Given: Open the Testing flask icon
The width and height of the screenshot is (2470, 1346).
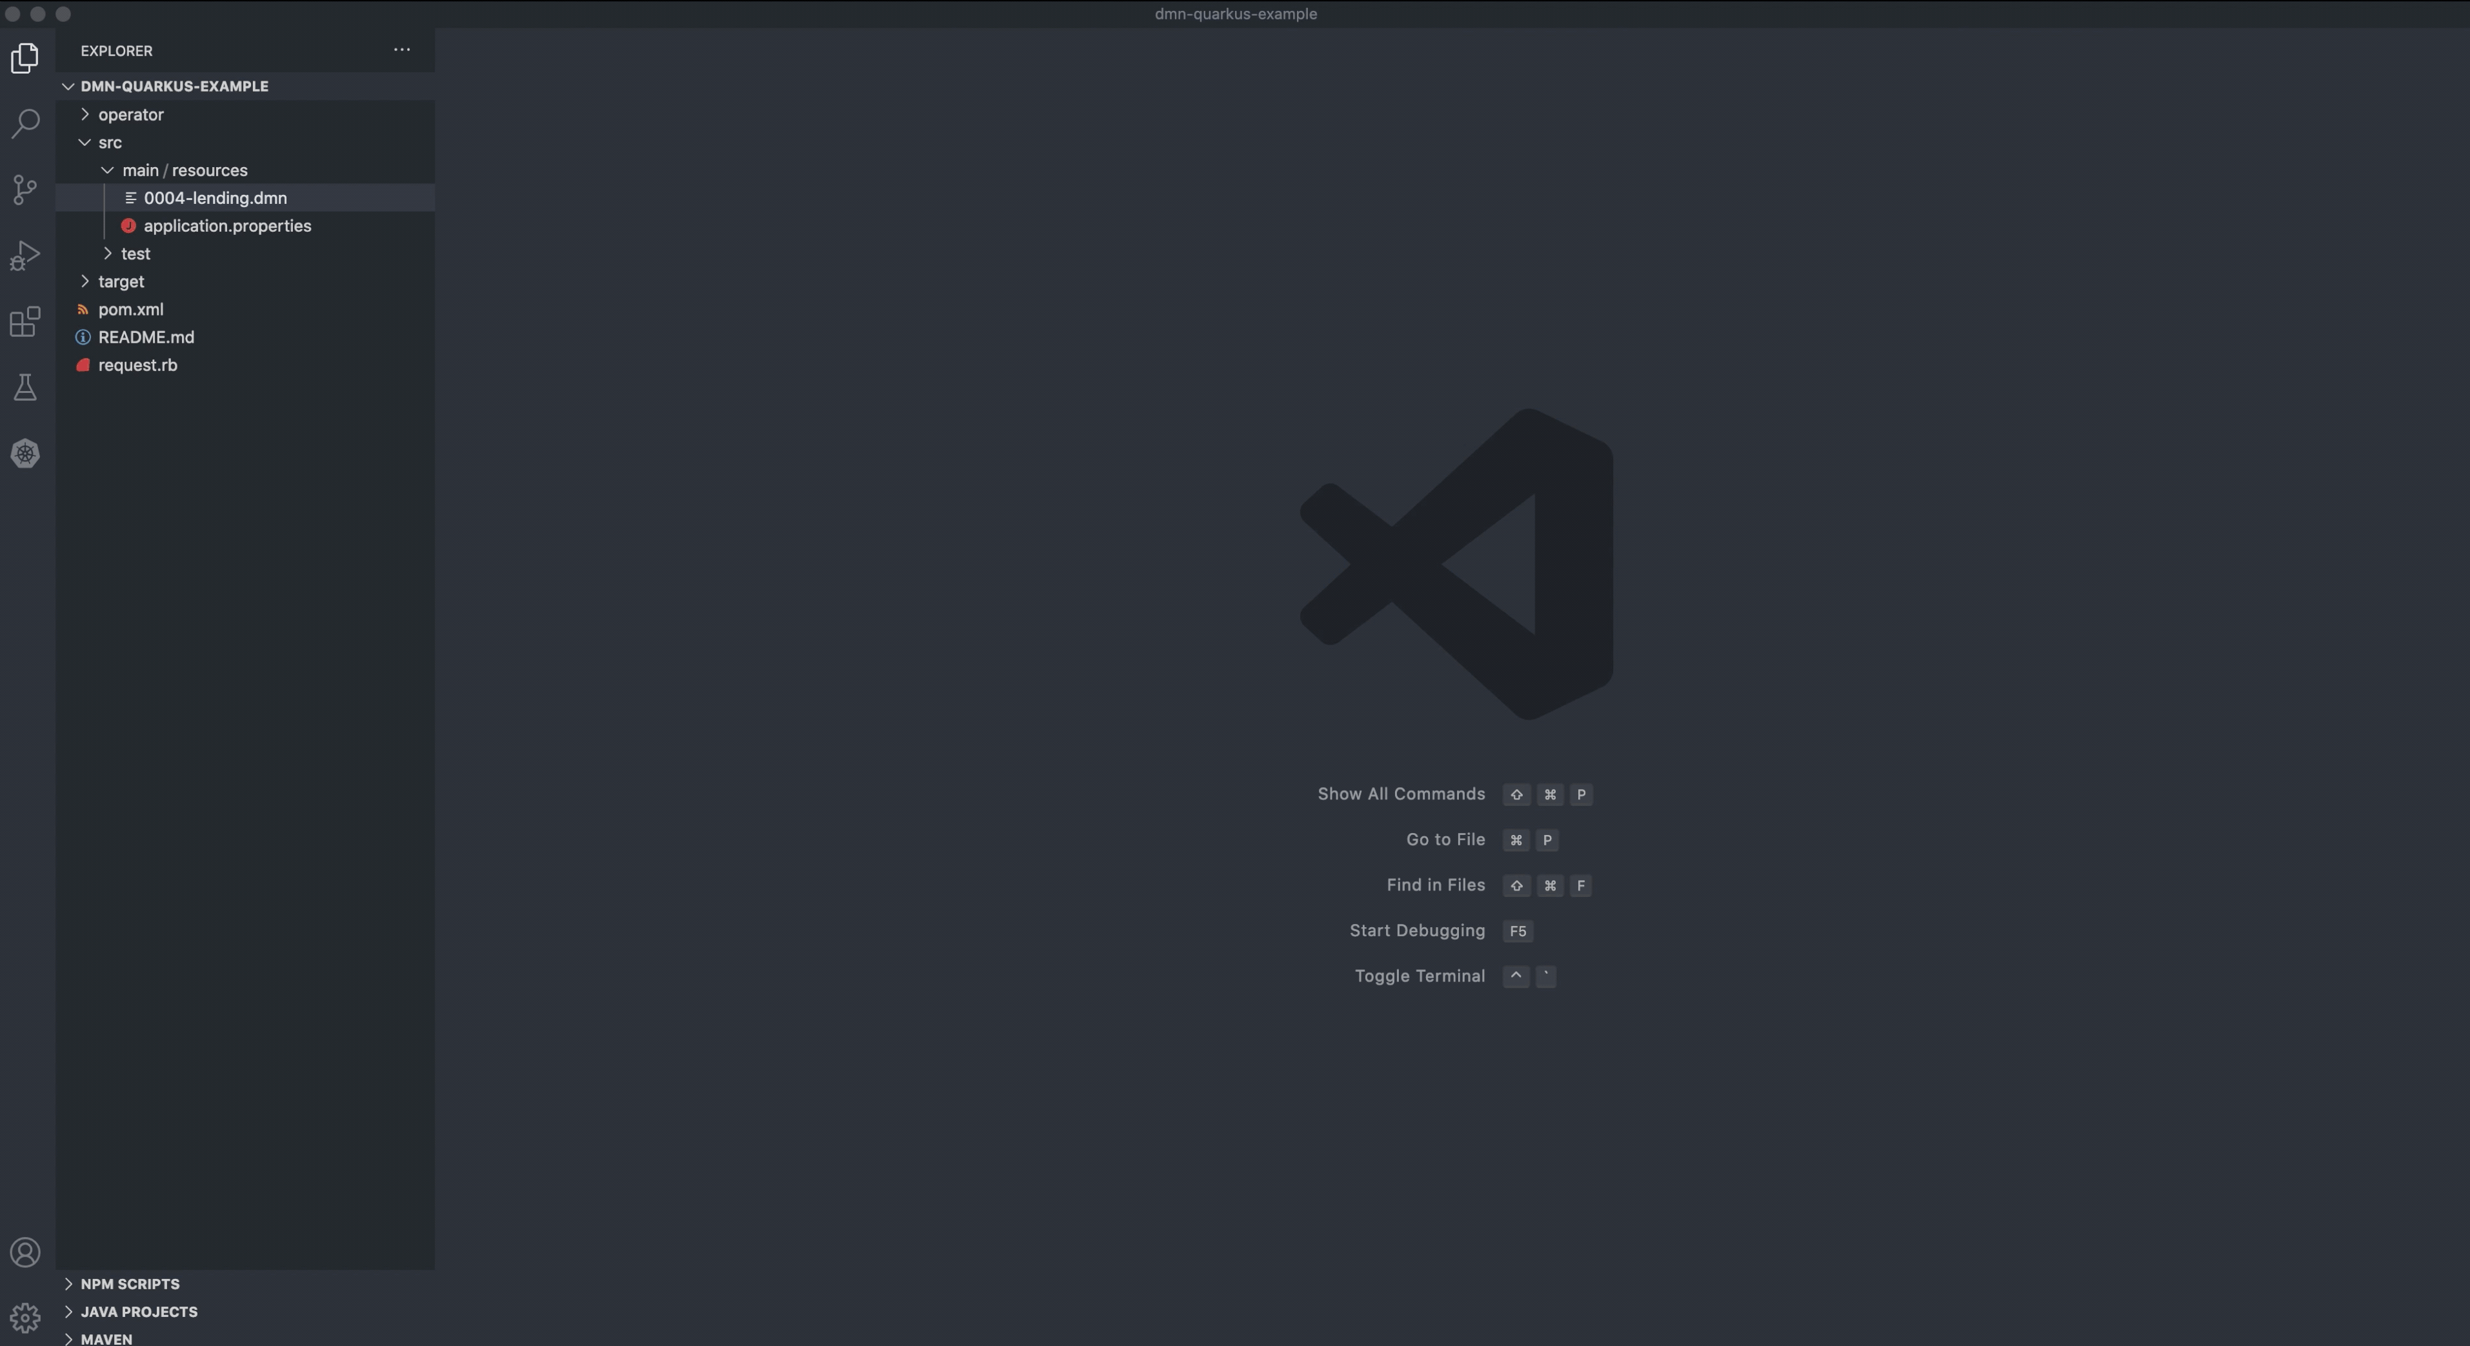Looking at the screenshot, I should [25, 387].
